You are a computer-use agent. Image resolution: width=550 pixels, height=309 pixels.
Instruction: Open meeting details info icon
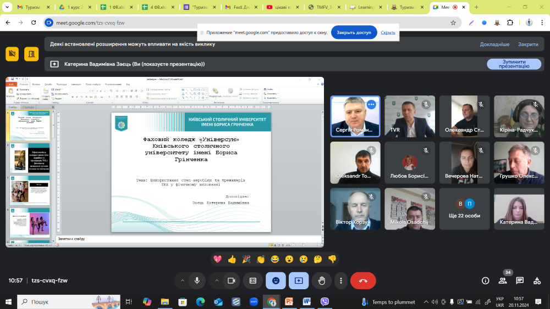pyautogui.click(x=486, y=280)
